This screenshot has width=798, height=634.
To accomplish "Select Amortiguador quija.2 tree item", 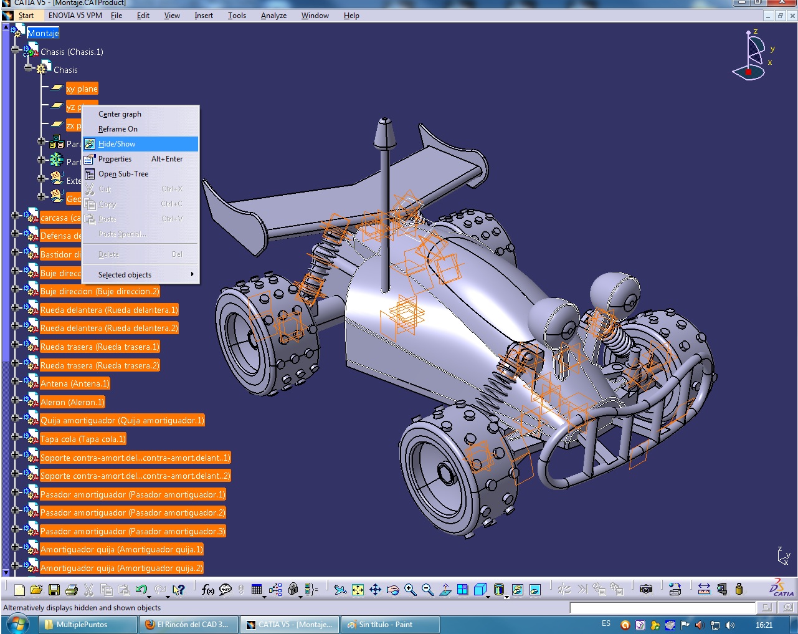I will coord(121,568).
